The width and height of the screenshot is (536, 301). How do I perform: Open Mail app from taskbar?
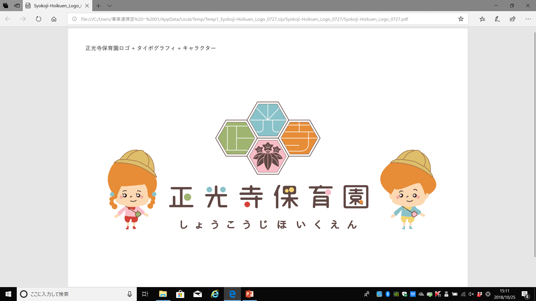[198, 294]
